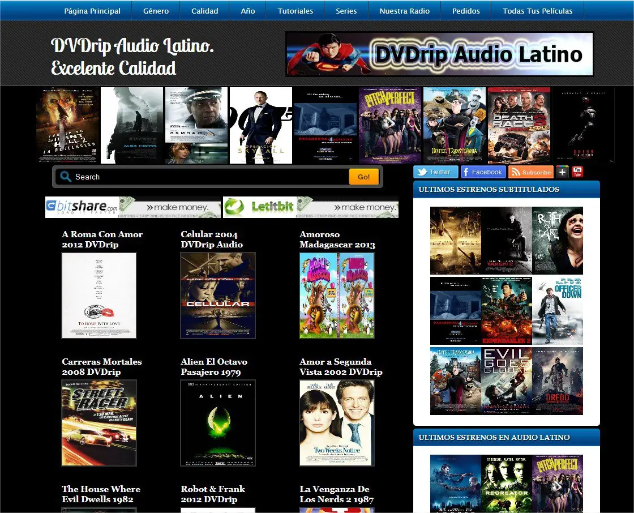The image size is (634, 513).
Task: Click the Cellular movie poster
Action: click(x=218, y=296)
